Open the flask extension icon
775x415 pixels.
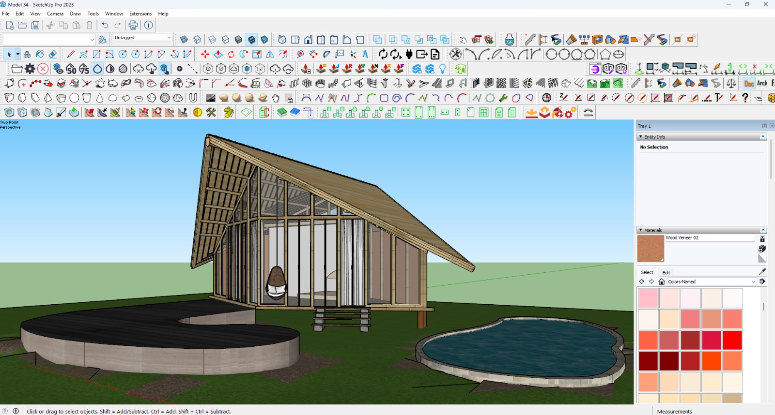pyautogui.click(x=509, y=40)
